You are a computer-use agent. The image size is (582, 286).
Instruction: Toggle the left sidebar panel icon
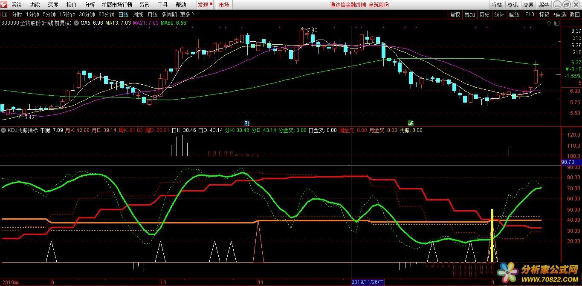(5, 14)
